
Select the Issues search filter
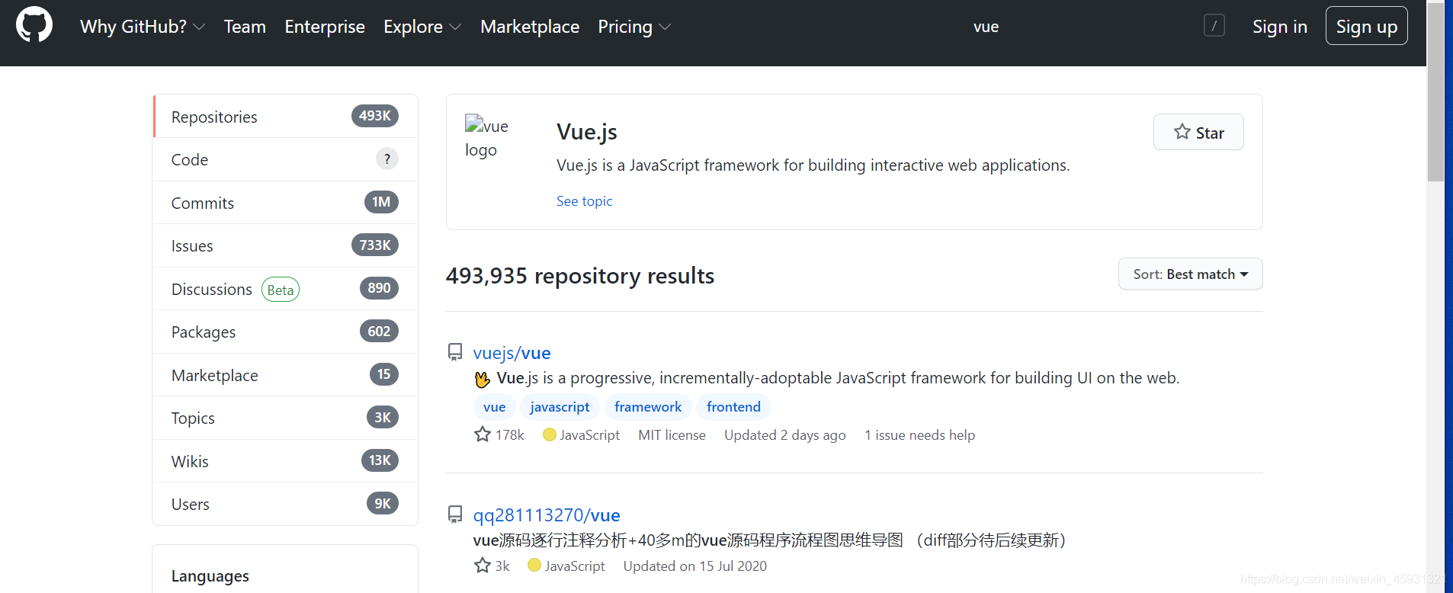pos(285,245)
